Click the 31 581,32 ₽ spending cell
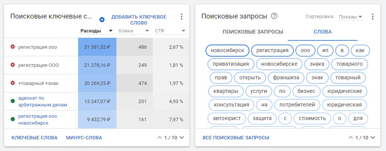Image resolution: width=386 pixels, height=151 pixels. pos(97,47)
